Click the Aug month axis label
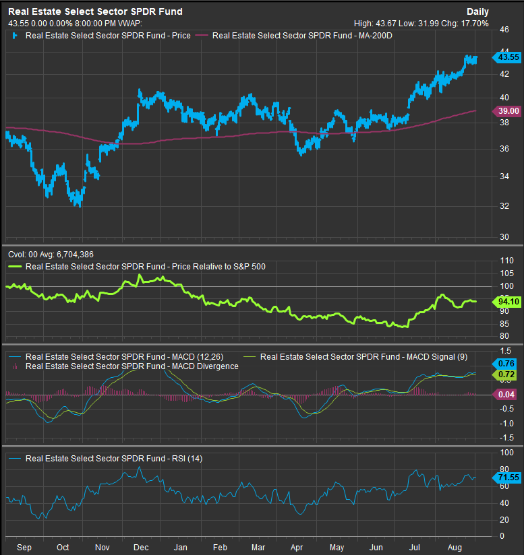The image size is (524, 555). pyautogui.click(x=455, y=547)
